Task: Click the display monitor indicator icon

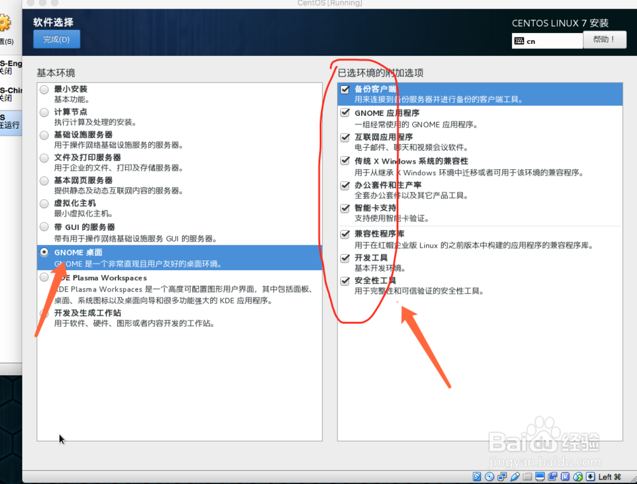Action: (540, 476)
